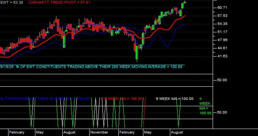Click the 50.00 label of bottom panel
This screenshot has width=258, height=136.
pos(222,112)
